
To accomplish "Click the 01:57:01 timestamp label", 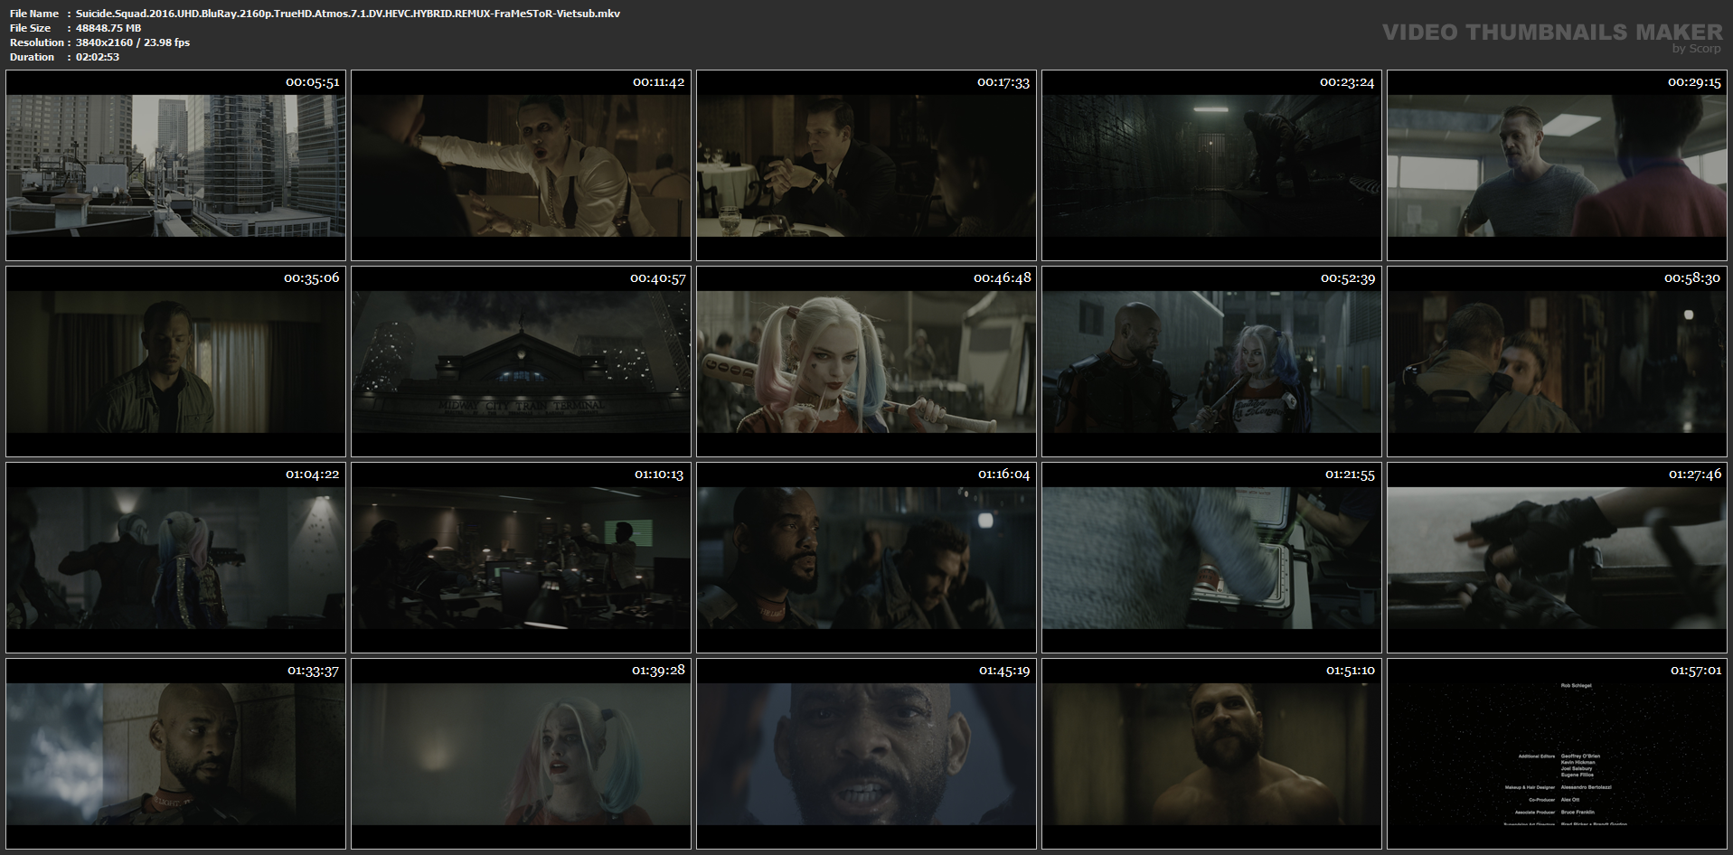I will tap(1696, 671).
